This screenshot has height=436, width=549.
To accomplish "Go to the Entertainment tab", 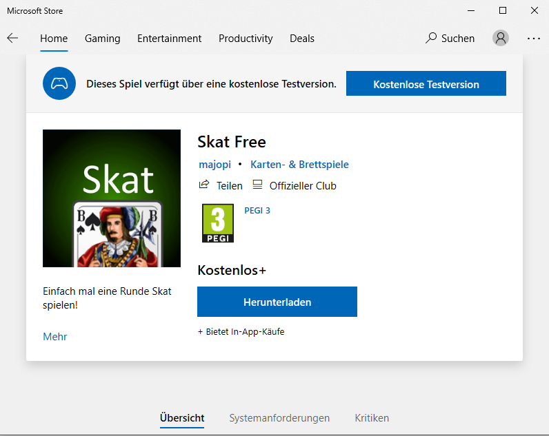I will tap(169, 39).
